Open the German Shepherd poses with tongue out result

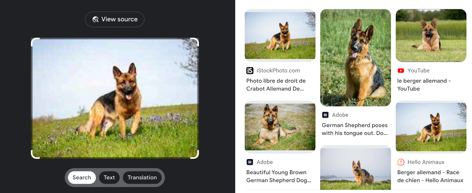355,129
